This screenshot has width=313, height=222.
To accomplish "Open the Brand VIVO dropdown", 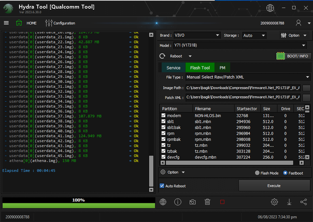I will (x=197, y=35).
